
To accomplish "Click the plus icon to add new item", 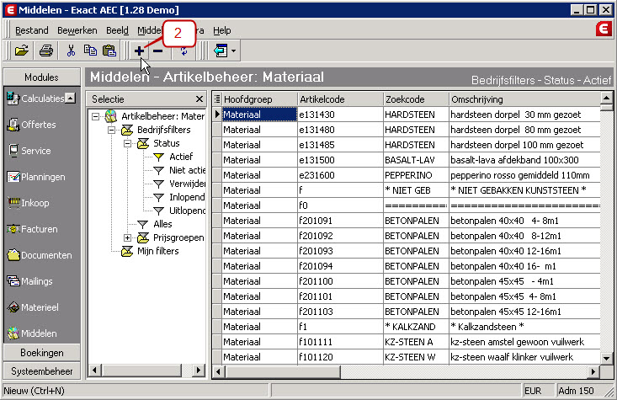I will [139, 51].
